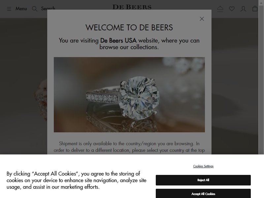
Task: Open the account profile icon
Action: click(x=243, y=9)
